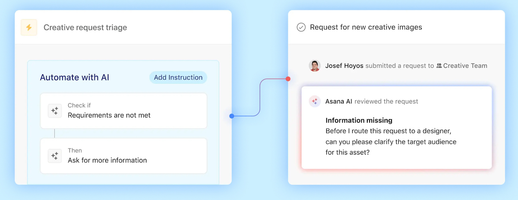This screenshot has height=200, width=518.
Task: Click the red connector endpoint dot
Action: [x=288, y=79]
